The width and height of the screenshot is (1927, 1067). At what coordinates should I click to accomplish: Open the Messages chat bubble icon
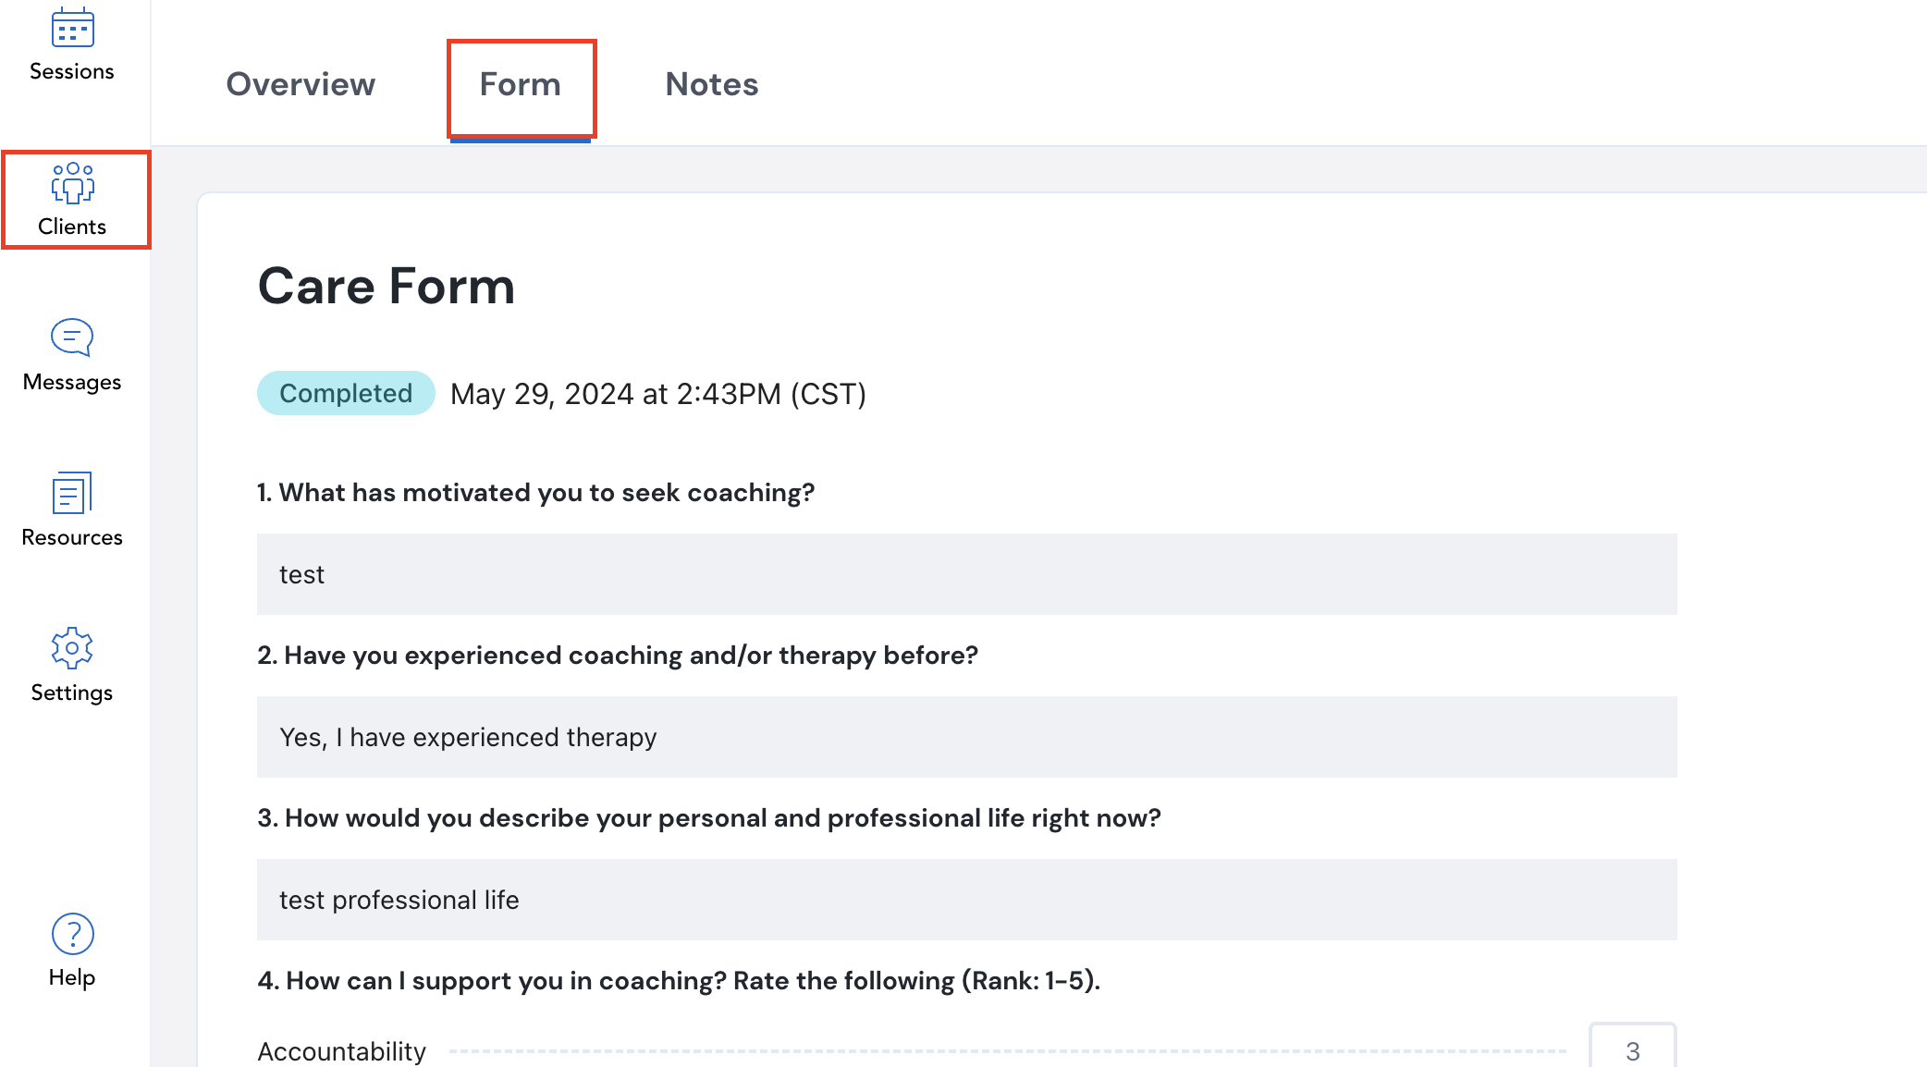[x=72, y=337]
